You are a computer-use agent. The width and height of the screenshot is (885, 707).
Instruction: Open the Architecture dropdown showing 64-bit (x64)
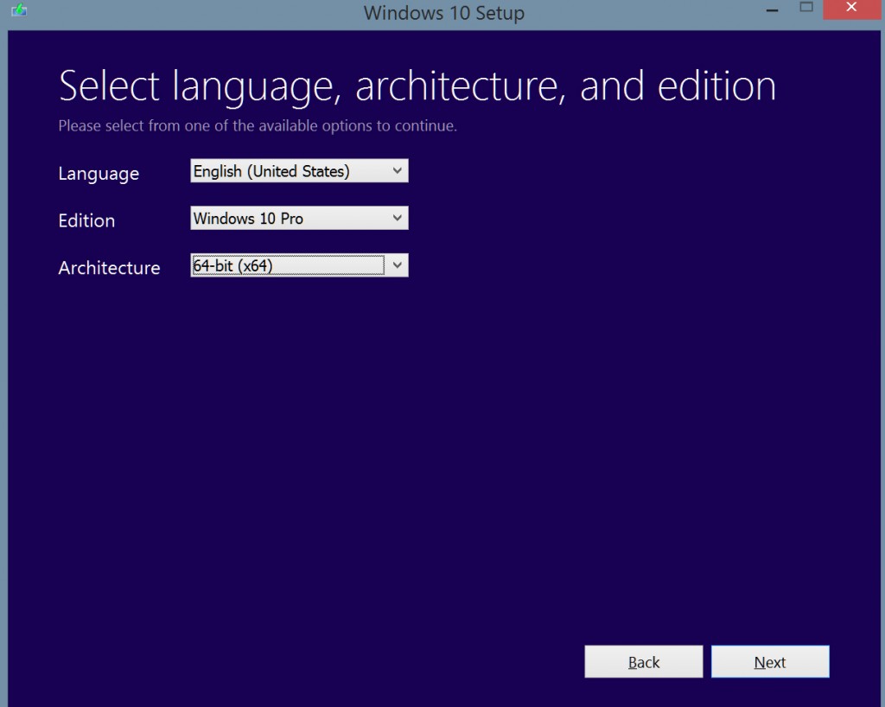pyautogui.click(x=299, y=265)
